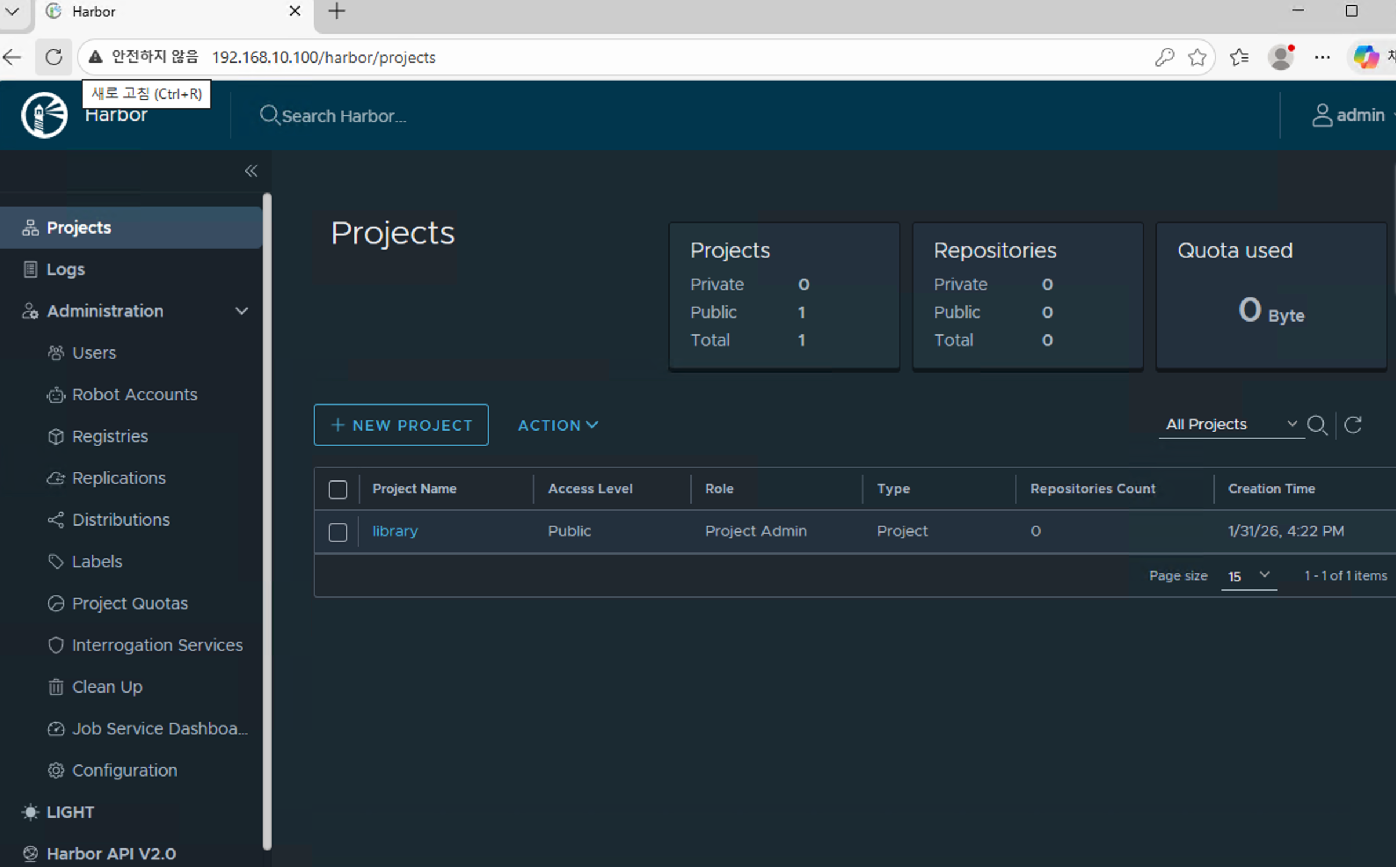Click the search magnifier next to All Projects
Image resolution: width=1396 pixels, height=867 pixels.
pyautogui.click(x=1317, y=425)
